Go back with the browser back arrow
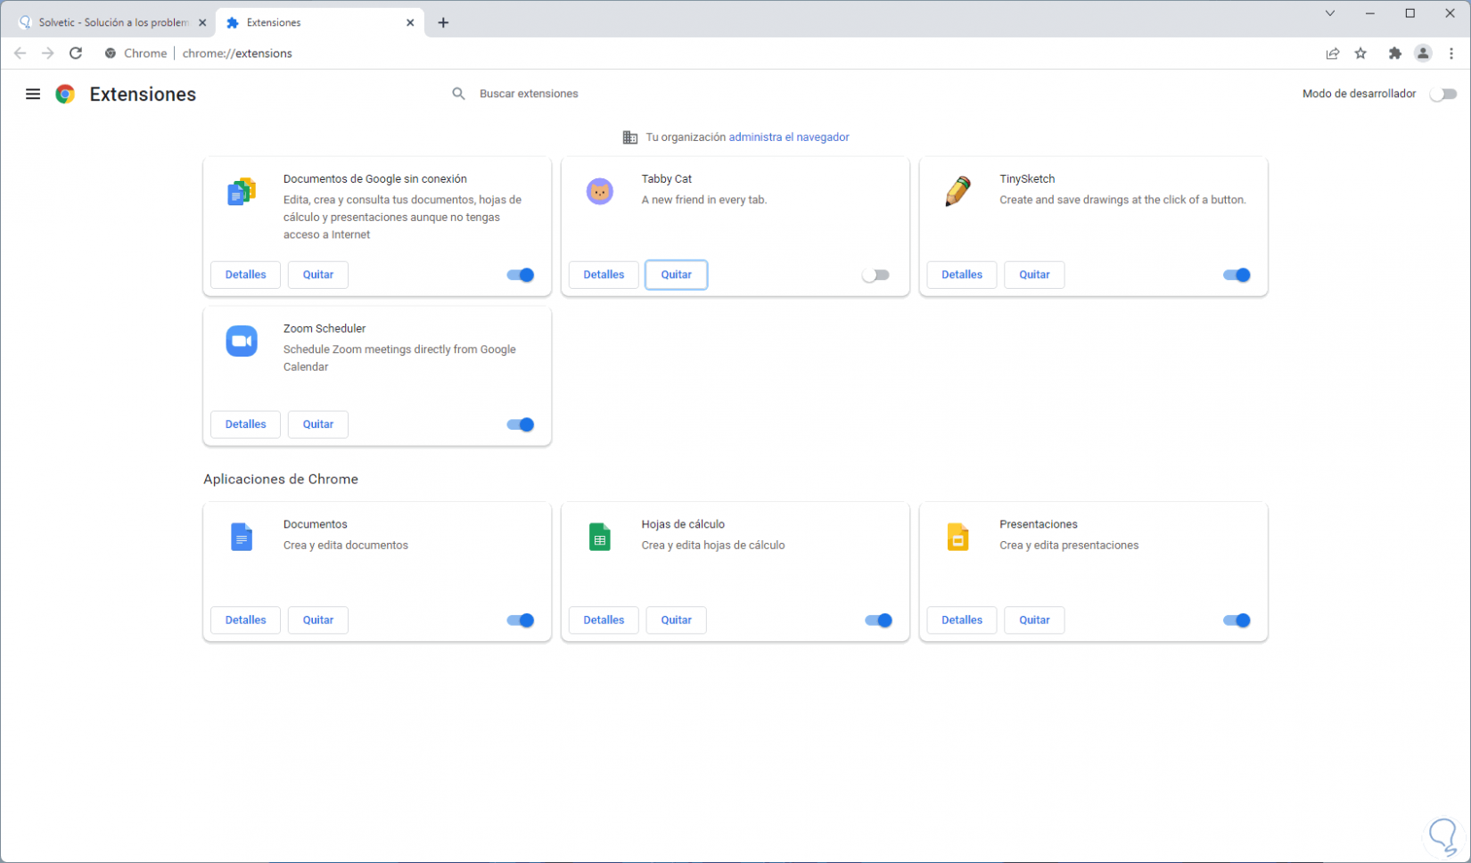The image size is (1471, 863). [x=20, y=53]
